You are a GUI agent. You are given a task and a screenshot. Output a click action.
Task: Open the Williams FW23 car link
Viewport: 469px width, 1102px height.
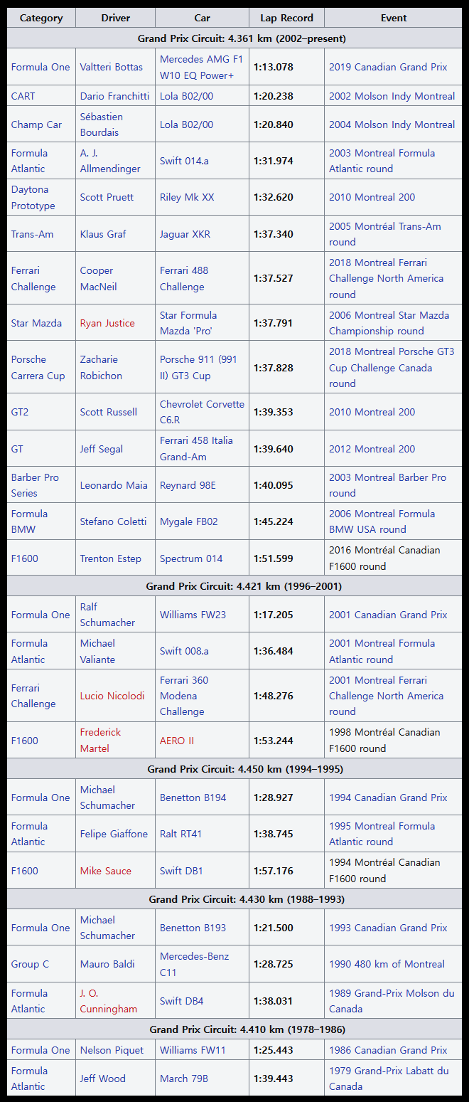[x=193, y=615]
